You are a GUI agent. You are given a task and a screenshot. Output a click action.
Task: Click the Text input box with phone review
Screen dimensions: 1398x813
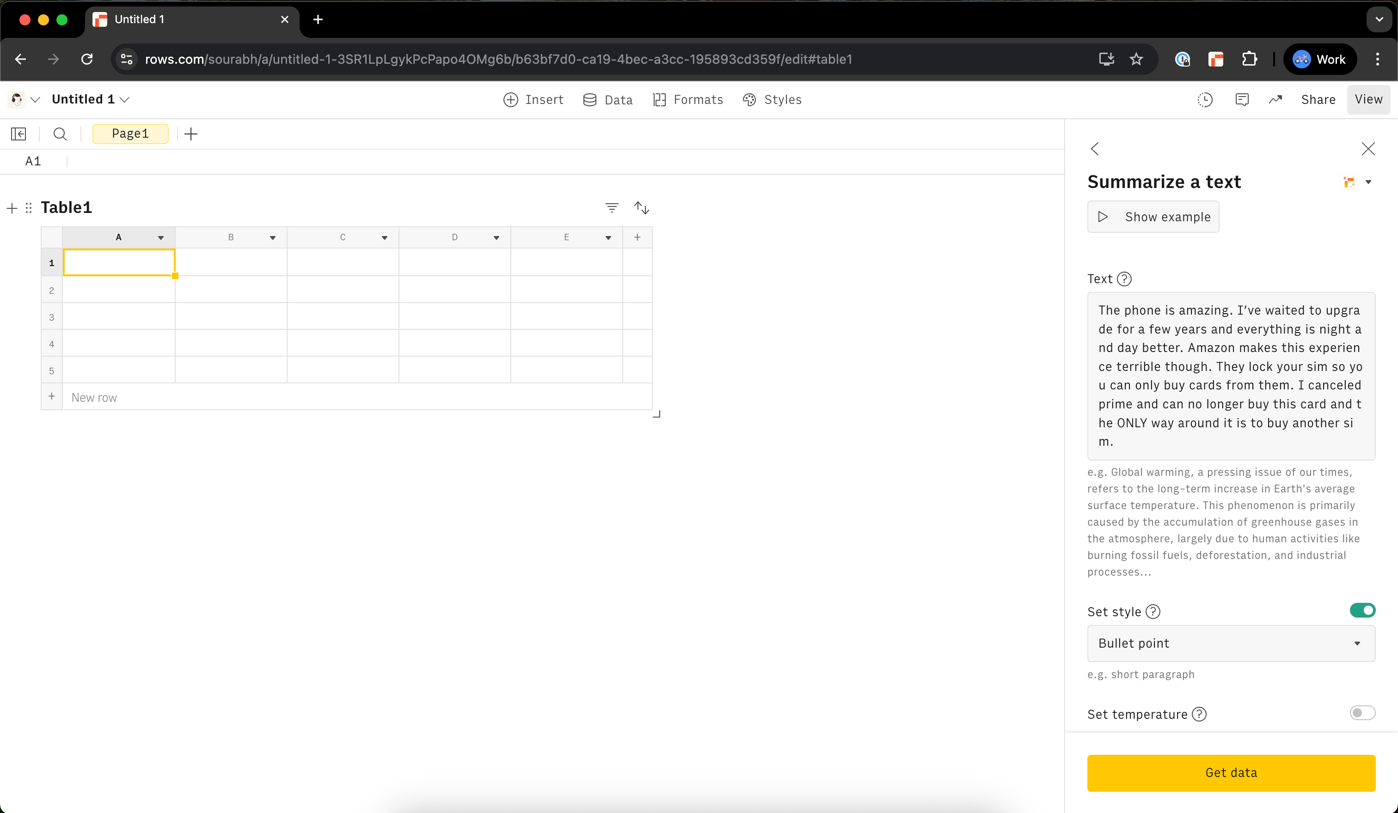[1231, 376]
